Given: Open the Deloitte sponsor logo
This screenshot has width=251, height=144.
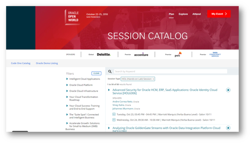Looking at the screenshot, I should [x=104, y=55].
